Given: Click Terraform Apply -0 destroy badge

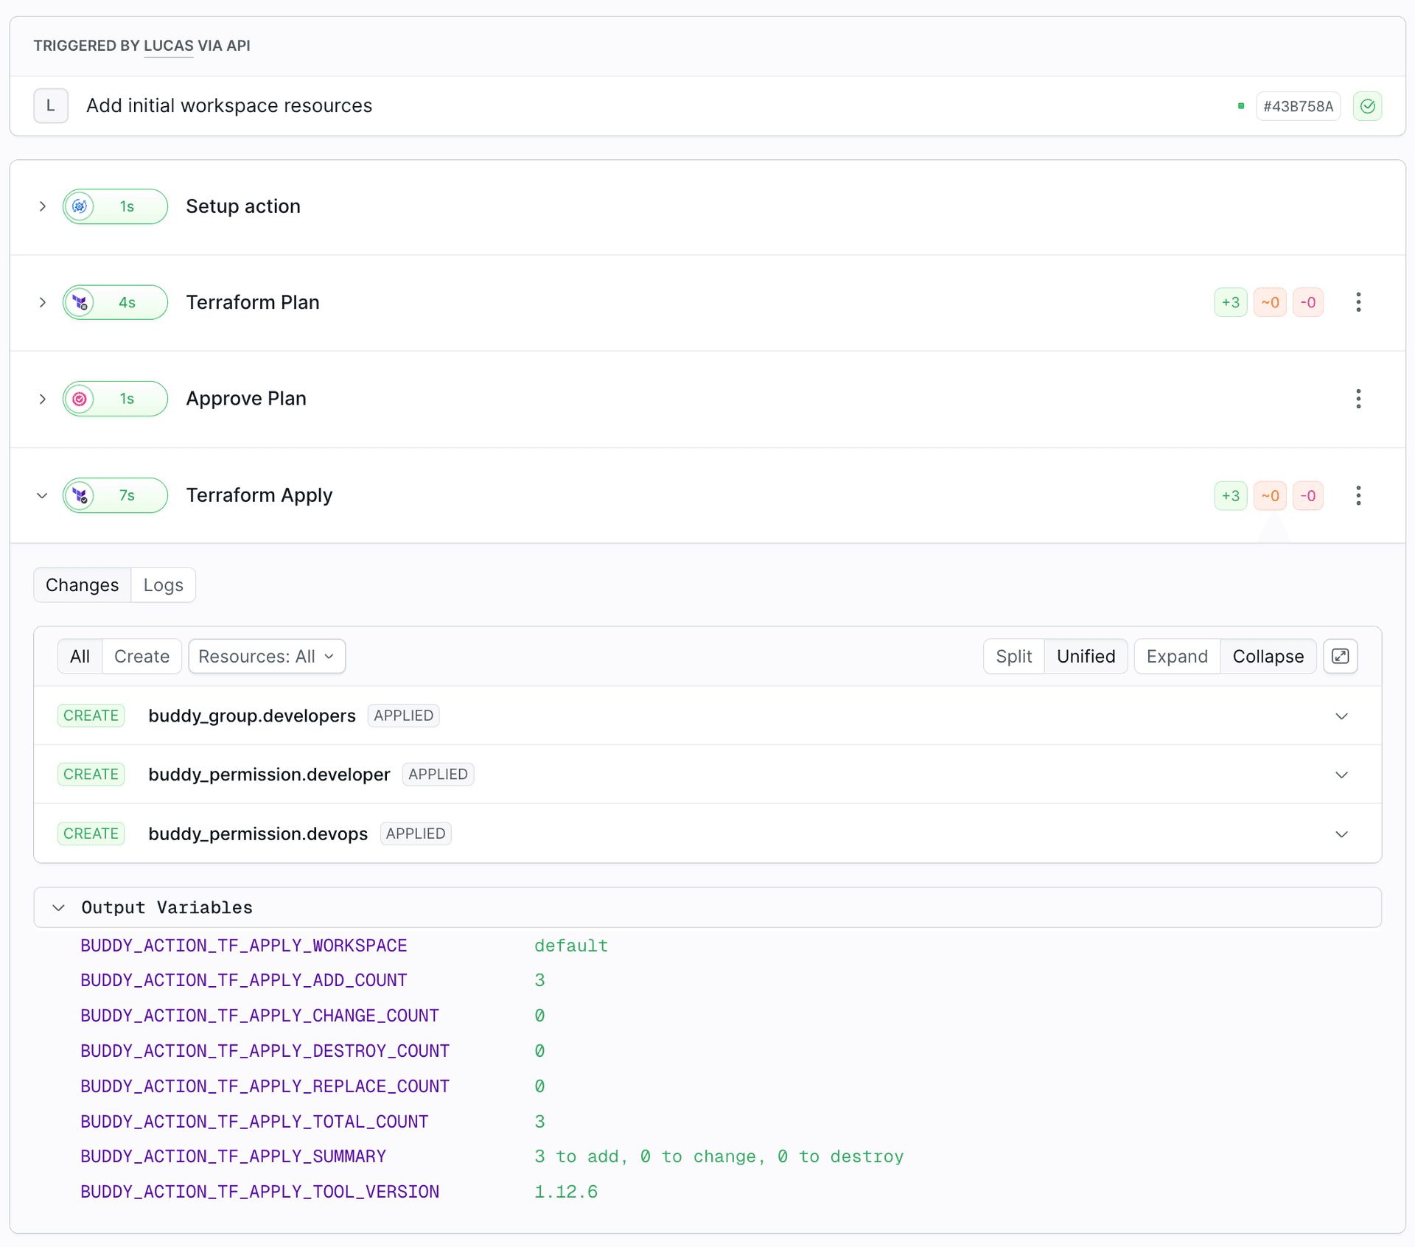Looking at the screenshot, I should (x=1308, y=495).
